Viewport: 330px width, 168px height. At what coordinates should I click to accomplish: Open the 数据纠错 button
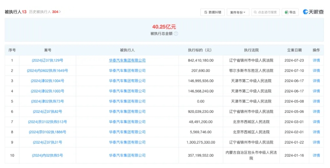point(213,12)
